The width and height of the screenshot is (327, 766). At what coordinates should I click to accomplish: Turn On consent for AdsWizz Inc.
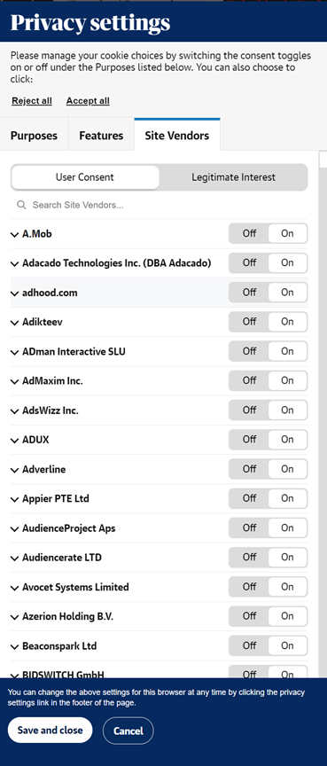click(x=287, y=410)
